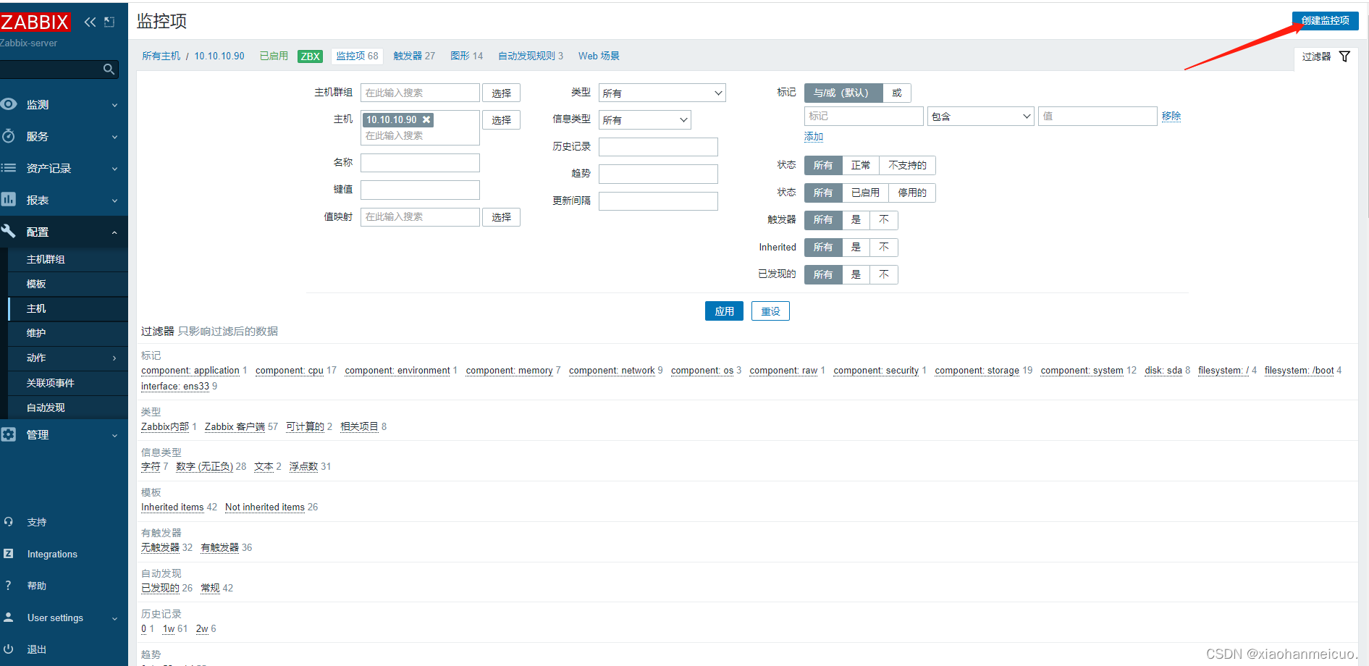The image size is (1369, 666).
Task: Choose 是 for 触发器 filter
Action: tap(856, 219)
